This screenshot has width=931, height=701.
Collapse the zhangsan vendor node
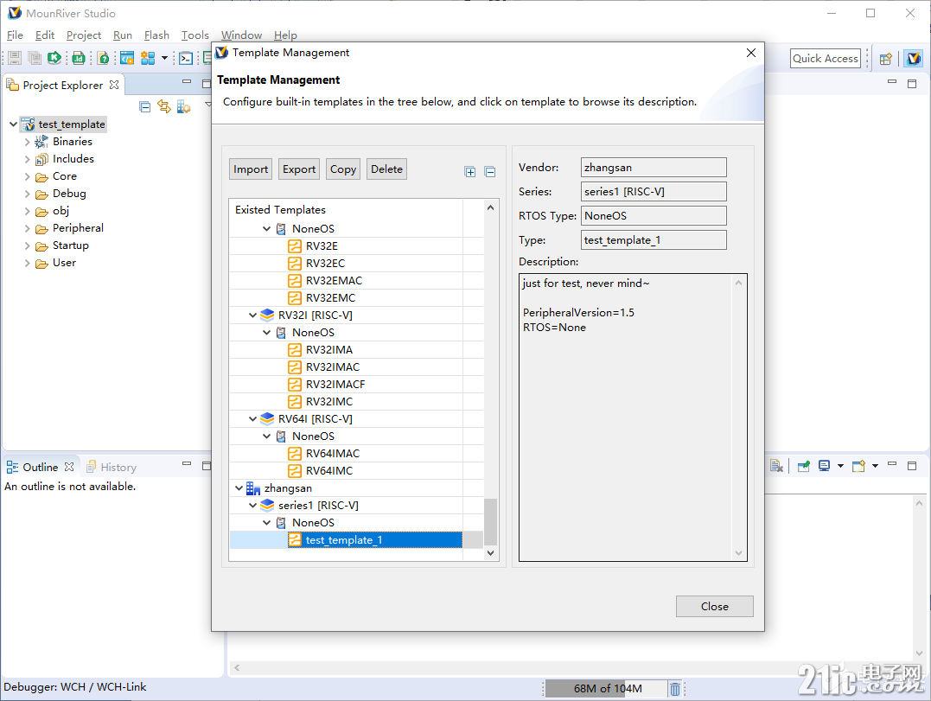239,488
